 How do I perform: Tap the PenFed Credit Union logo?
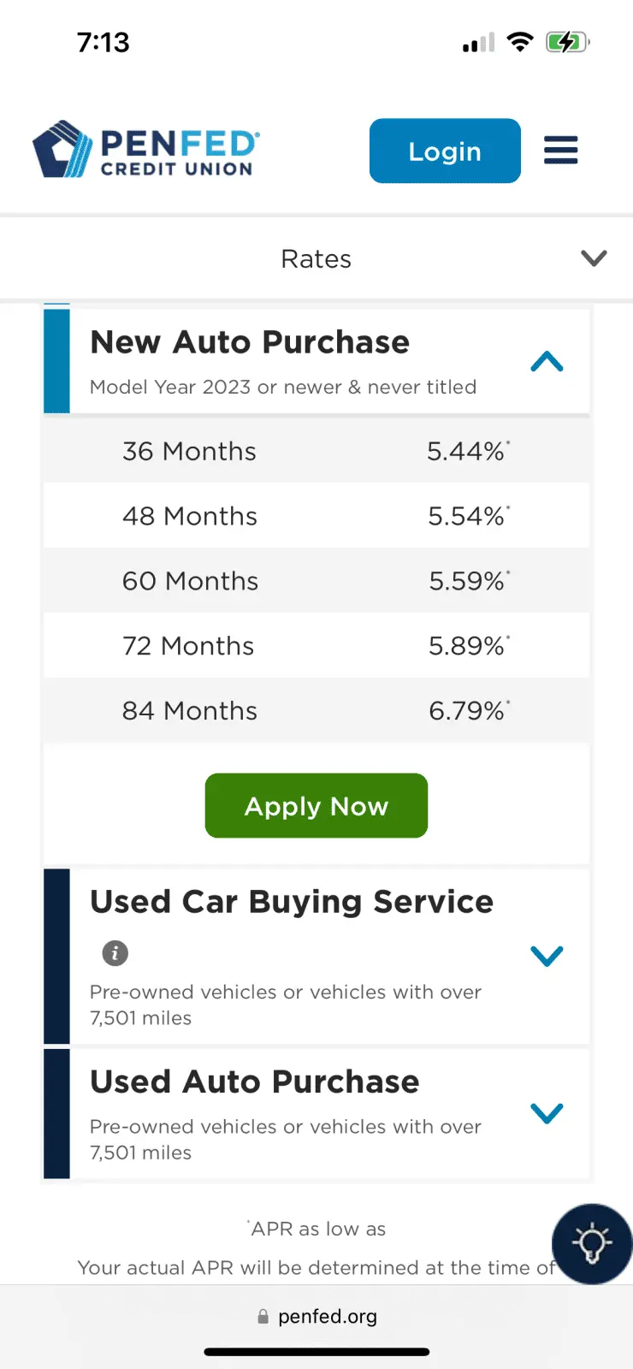coord(146,150)
